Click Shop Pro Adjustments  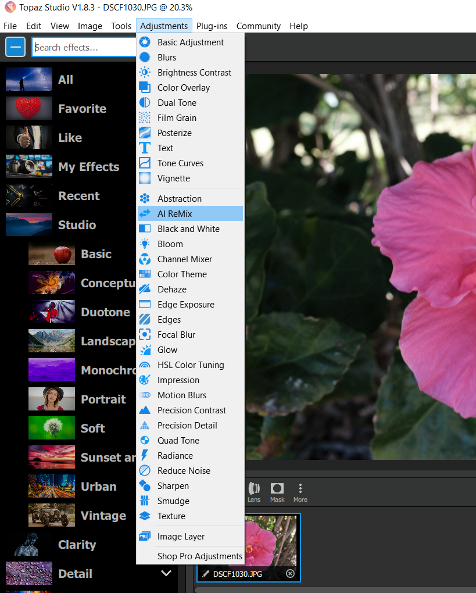click(199, 556)
